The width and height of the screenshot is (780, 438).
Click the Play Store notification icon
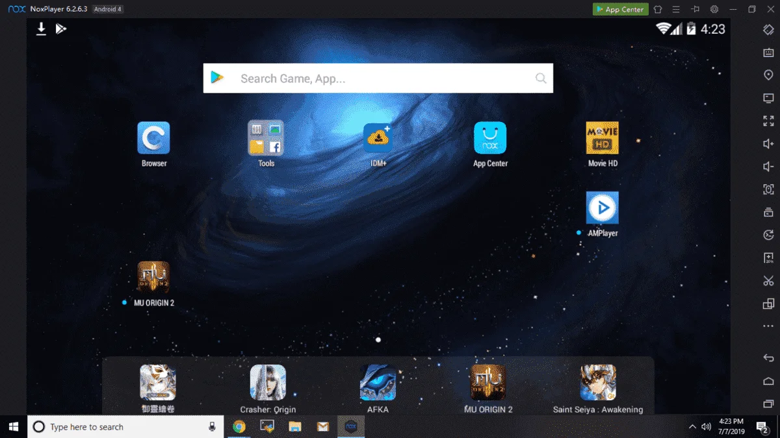coord(61,29)
